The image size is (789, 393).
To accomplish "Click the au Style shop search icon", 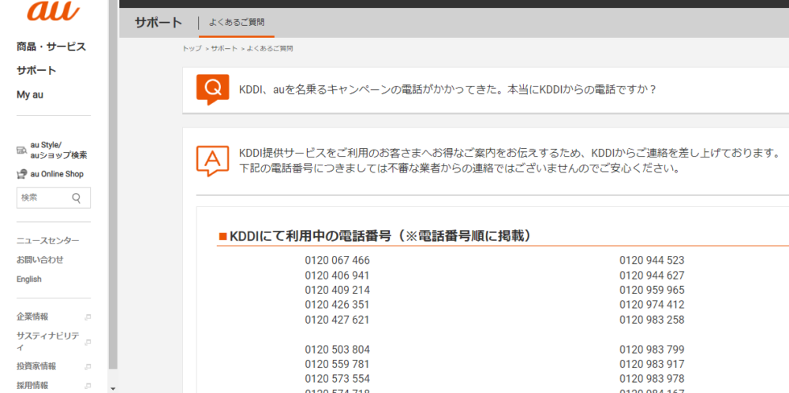I will click(x=22, y=150).
